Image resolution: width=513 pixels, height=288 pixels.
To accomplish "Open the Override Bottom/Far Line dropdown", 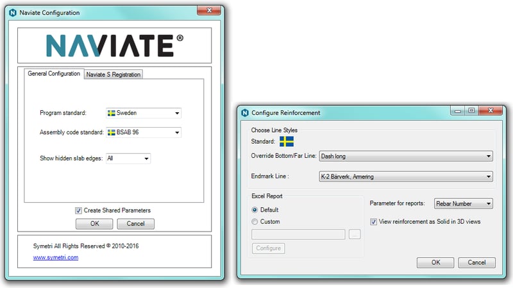I will (406, 156).
